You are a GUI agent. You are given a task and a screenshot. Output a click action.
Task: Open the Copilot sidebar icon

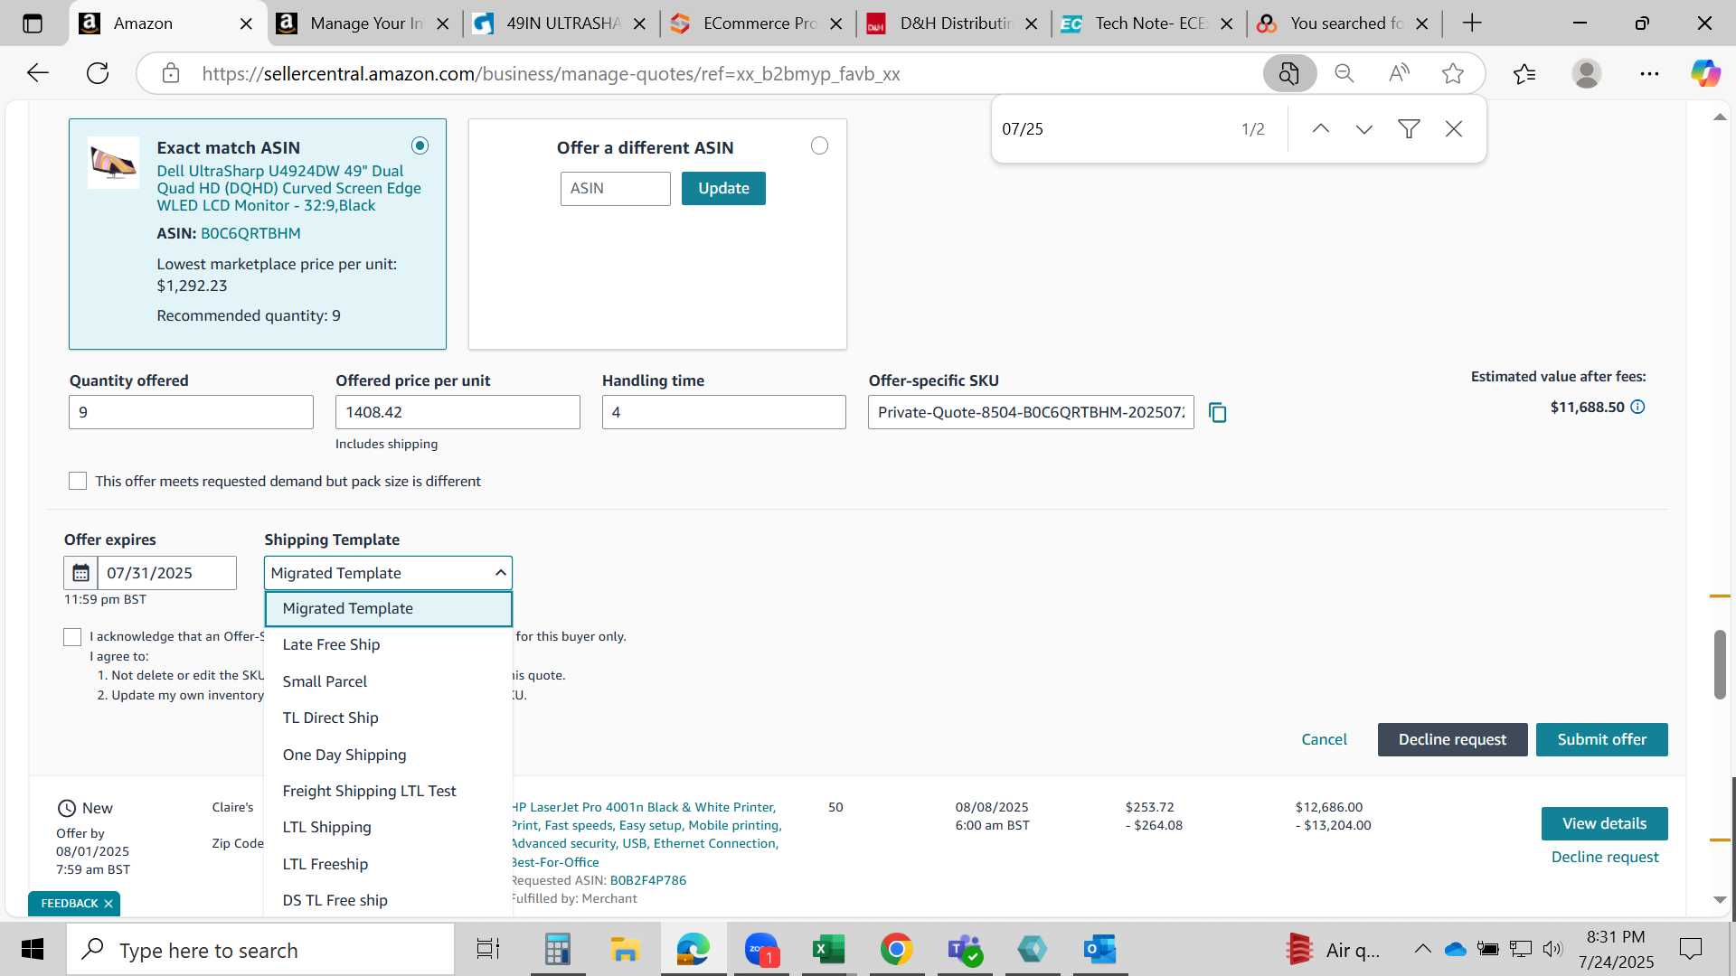(x=1705, y=73)
